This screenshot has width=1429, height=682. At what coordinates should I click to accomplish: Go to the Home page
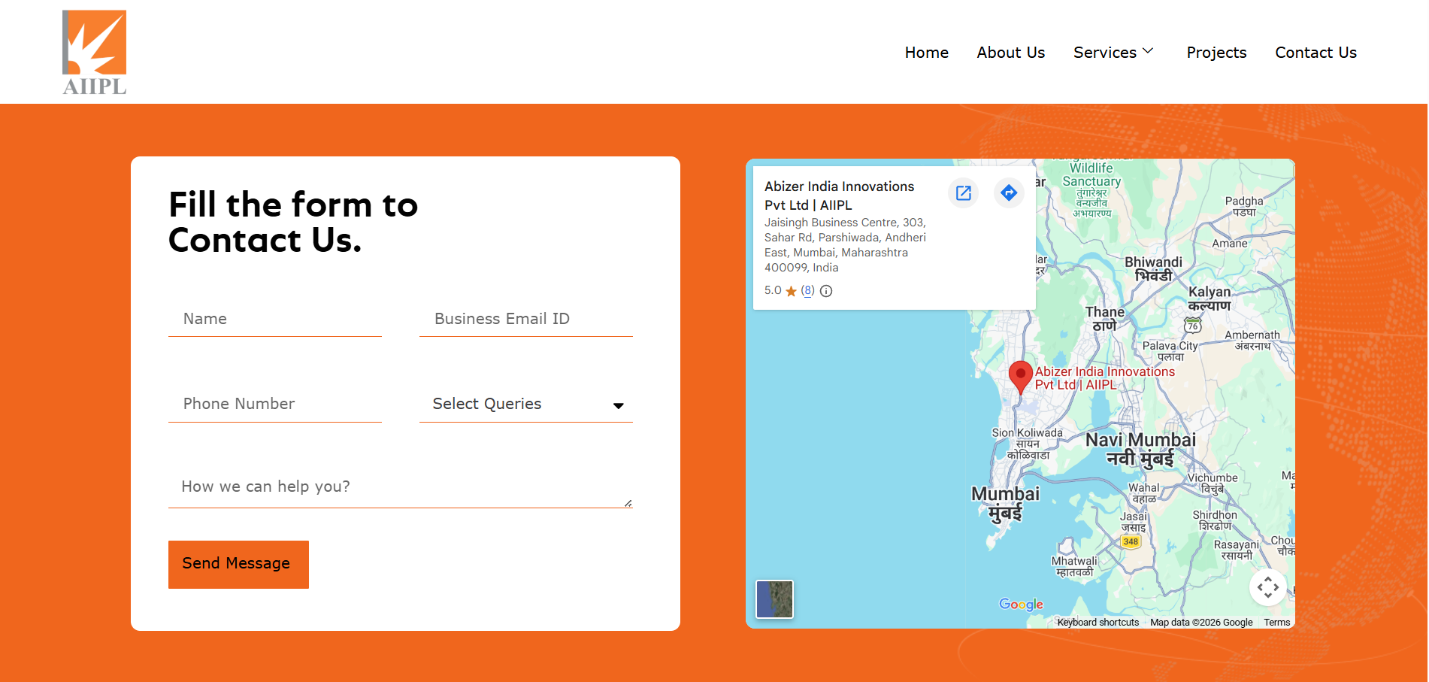click(926, 53)
